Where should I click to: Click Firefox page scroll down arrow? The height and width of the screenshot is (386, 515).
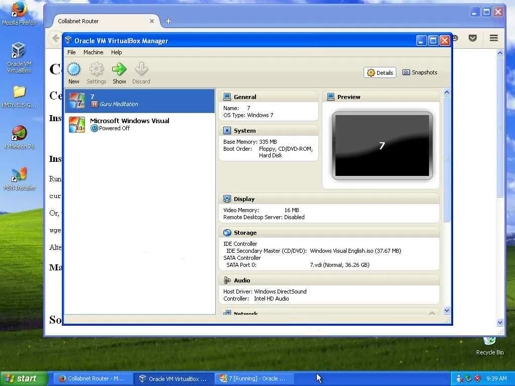coord(500,322)
